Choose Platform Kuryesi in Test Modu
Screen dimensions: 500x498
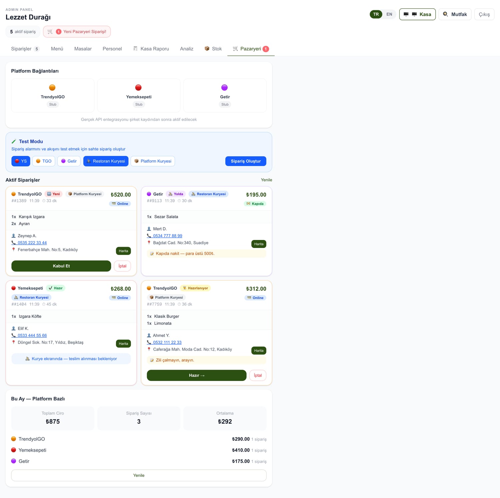(153, 161)
